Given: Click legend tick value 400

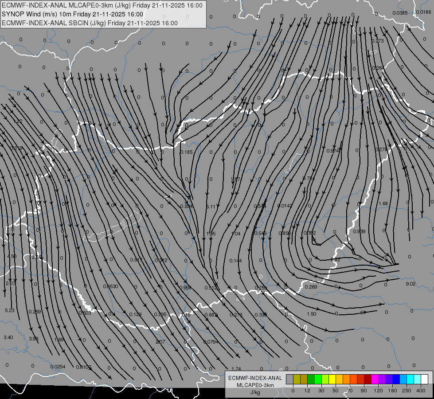Looking at the screenshot, I should (x=421, y=391).
